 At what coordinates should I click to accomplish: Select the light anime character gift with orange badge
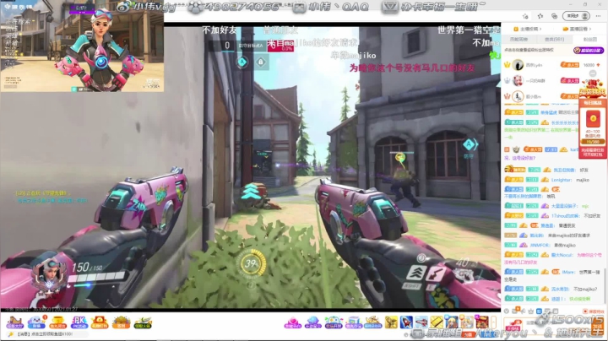(467, 322)
